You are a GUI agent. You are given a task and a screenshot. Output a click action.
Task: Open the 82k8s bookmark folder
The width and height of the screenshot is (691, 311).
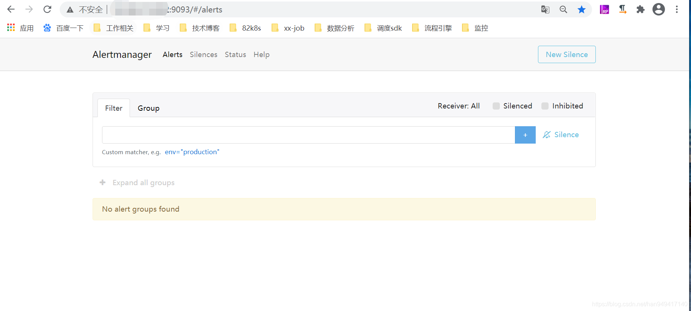coord(245,28)
